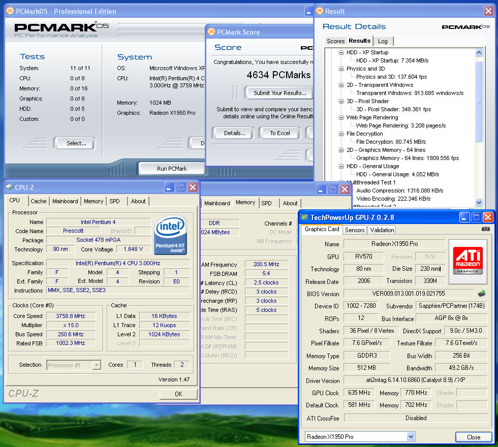Click the Driver Version field in GPU-Z

[416, 380]
